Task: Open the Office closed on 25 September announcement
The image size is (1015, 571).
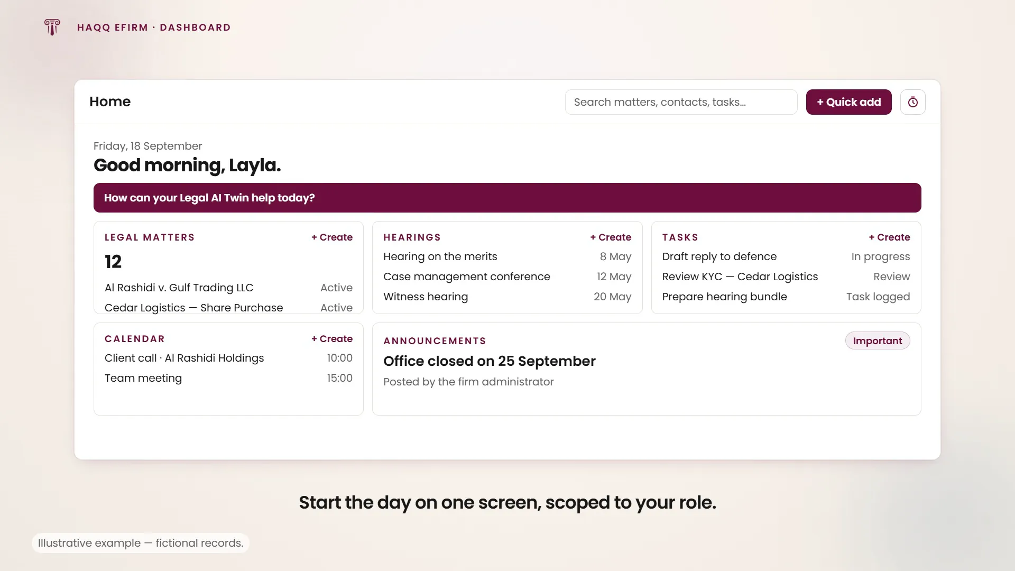Action: (x=489, y=361)
